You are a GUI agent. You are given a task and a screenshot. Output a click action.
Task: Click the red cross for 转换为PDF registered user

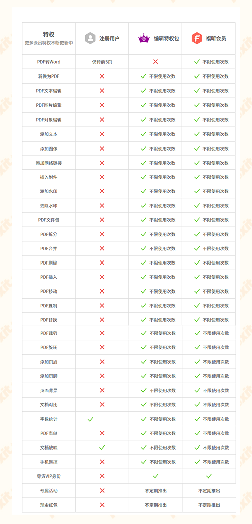[x=102, y=76]
